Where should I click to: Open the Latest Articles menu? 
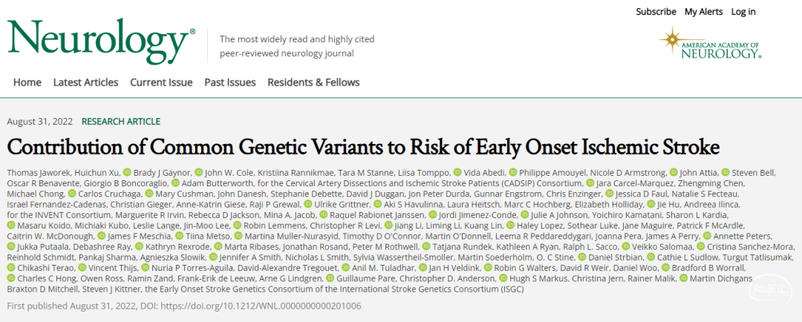(x=85, y=82)
